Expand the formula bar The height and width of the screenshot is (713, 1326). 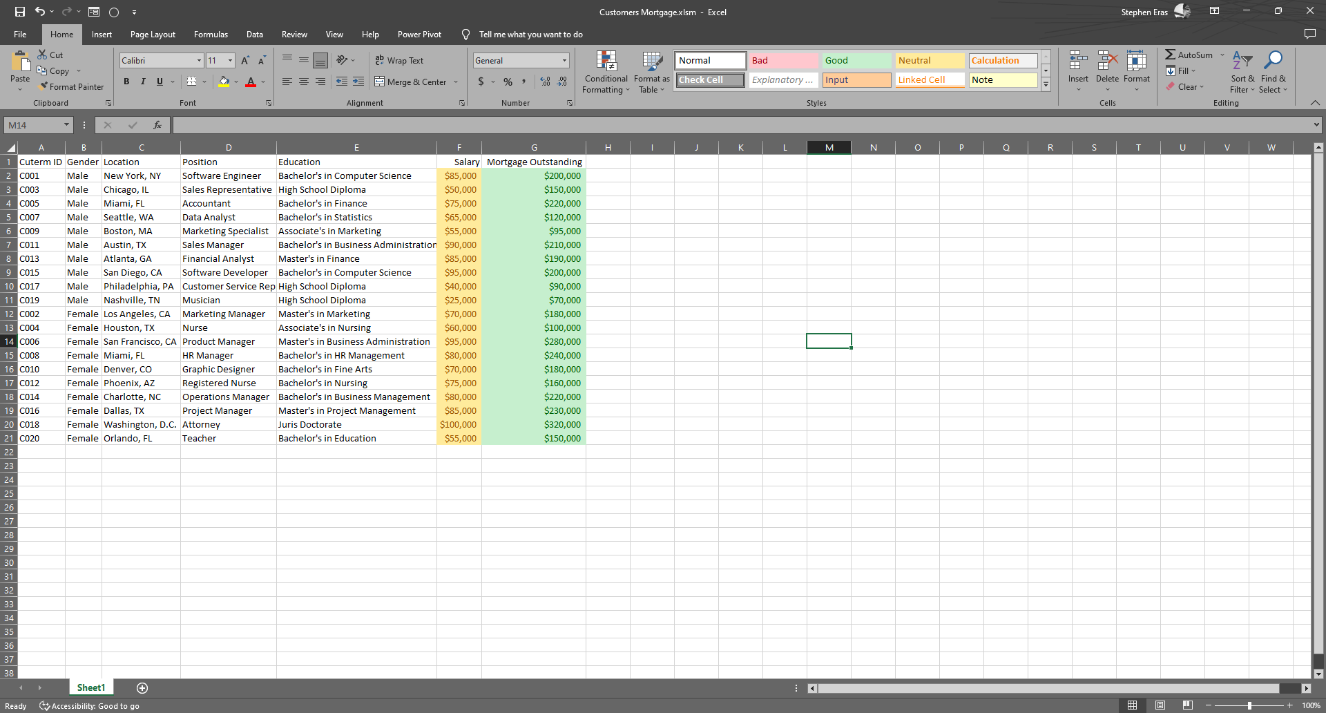[x=1316, y=125]
